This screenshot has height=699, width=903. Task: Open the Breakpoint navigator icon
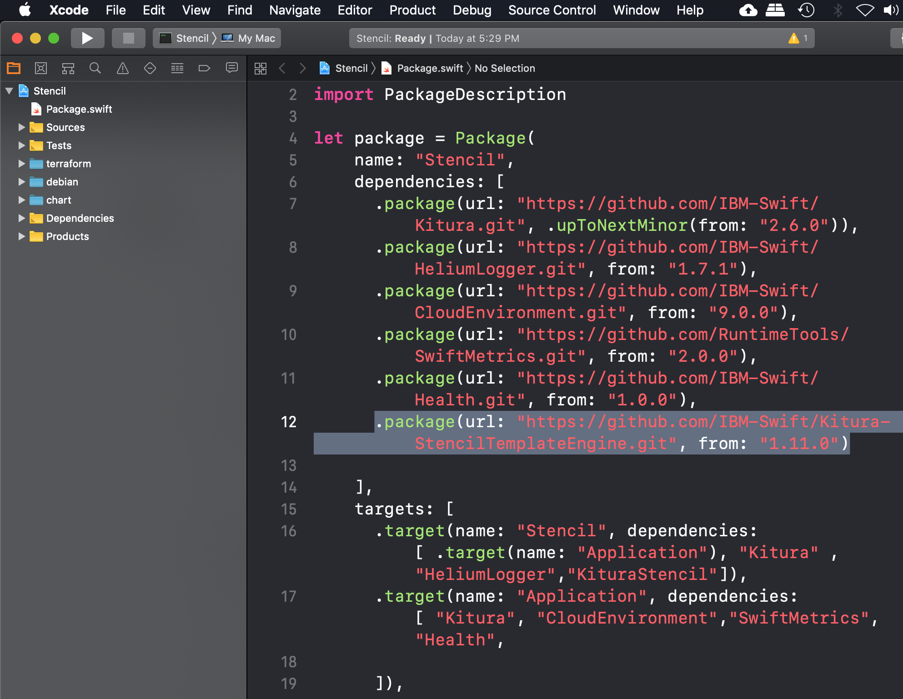click(205, 68)
